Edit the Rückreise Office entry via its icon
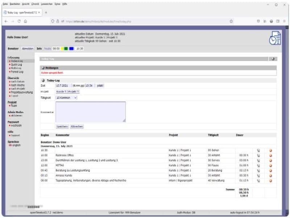Screen dimensions: 290x218 [258, 156]
